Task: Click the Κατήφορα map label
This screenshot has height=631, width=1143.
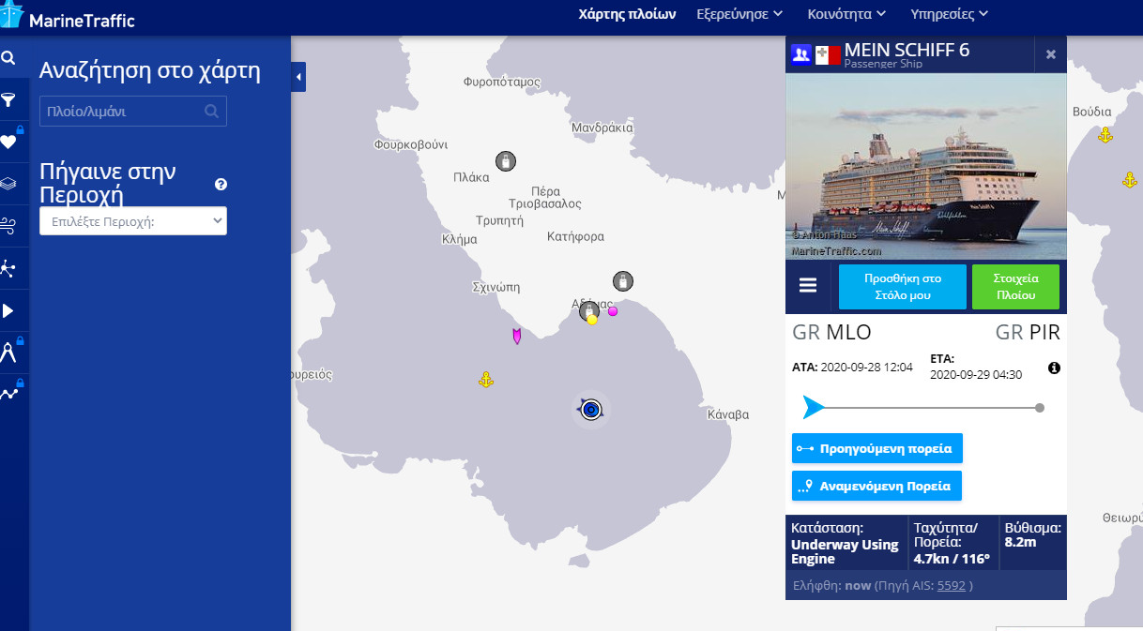Action: tap(575, 236)
